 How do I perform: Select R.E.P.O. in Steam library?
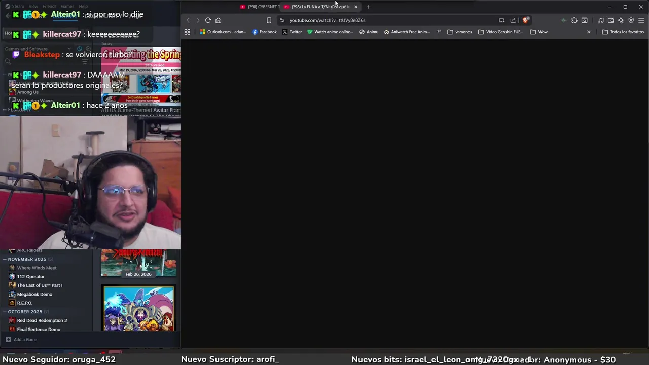pyautogui.click(x=24, y=303)
